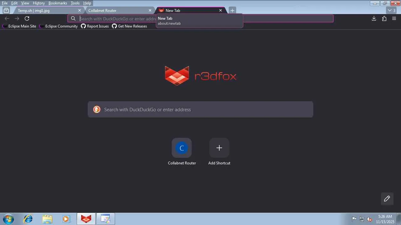Open the Tools menu
Screen dimensions: 401x225
[75, 3]
